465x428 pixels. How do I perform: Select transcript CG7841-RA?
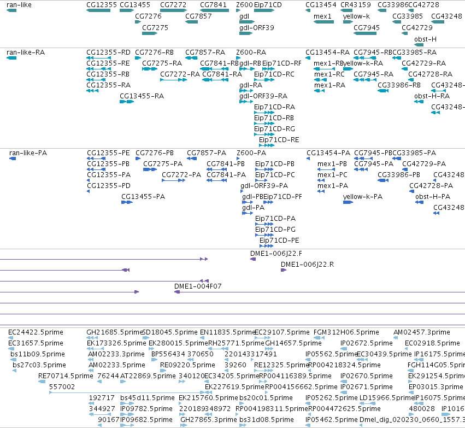(215, 80)
